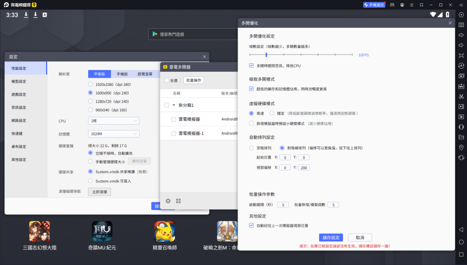
Task: Click 視窗偏移 Y field showing 200
Action: (303, 168)
